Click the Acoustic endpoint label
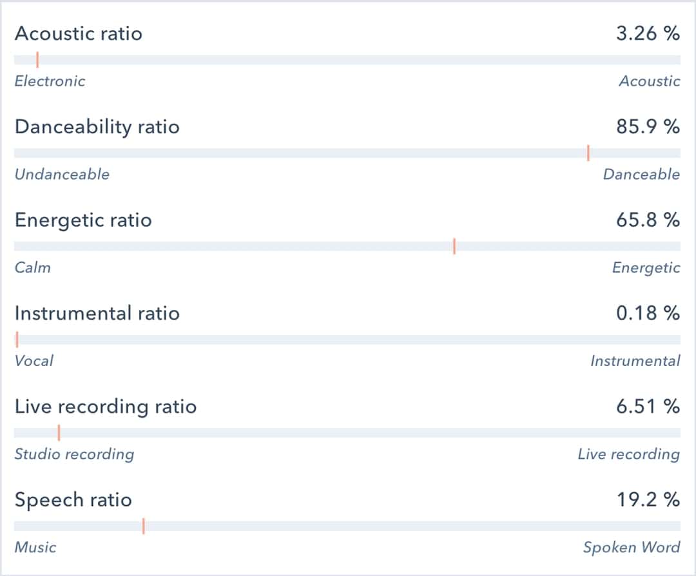The image size is (696, 576). click(x=649, y=81)
